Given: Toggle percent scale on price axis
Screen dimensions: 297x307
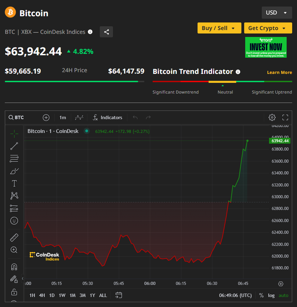Looking at the screenshot, I should point(261,295).
